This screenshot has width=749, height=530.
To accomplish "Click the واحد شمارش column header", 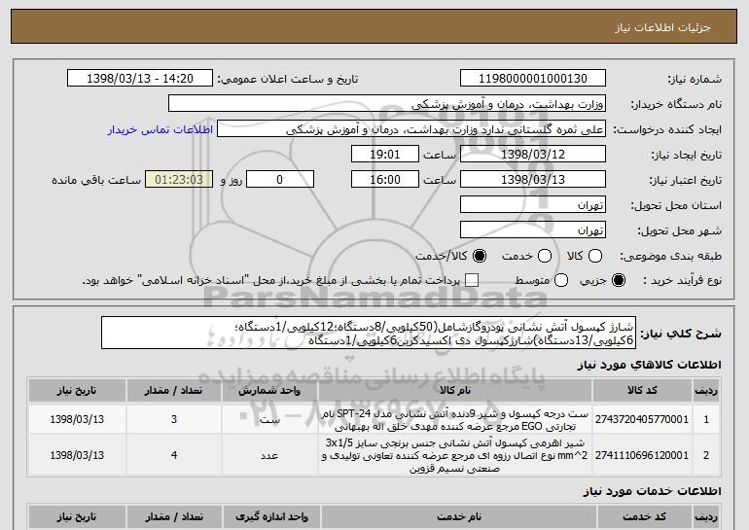I will point(269,391).
